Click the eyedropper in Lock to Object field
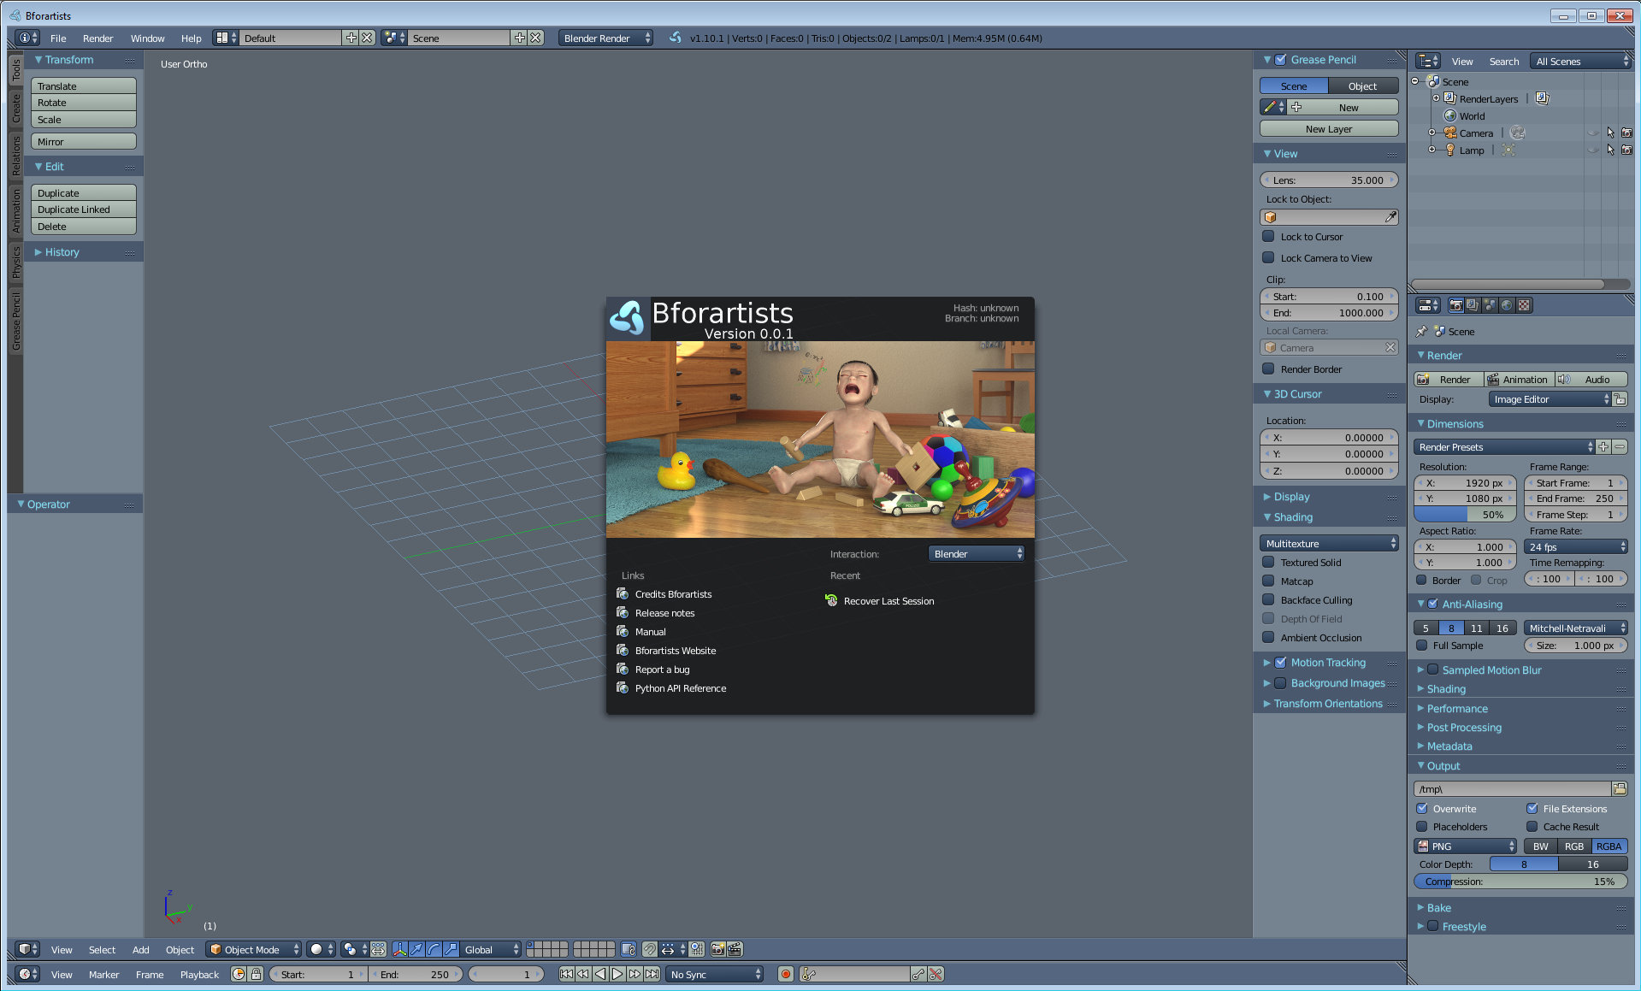The image size is (1641, 991). (1390, 217)
